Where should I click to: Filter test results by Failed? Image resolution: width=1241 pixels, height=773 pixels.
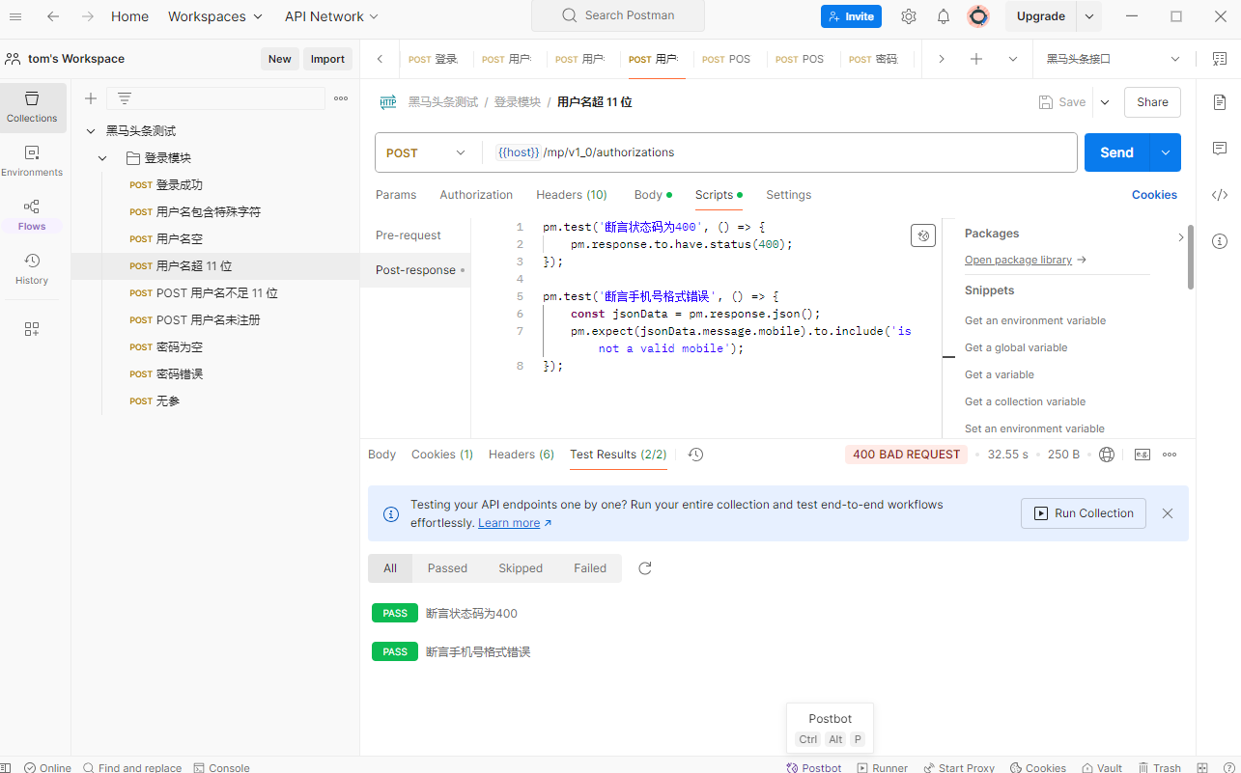coord(590,568)
